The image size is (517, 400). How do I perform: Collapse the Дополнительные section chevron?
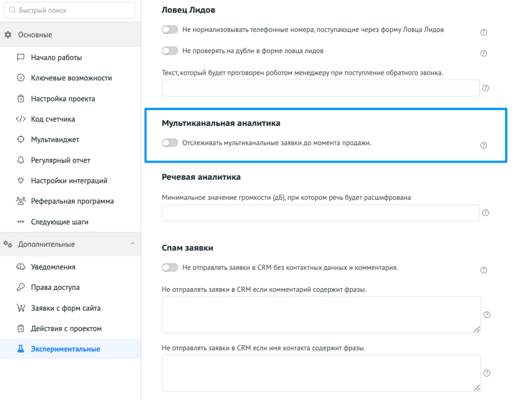(x=132, y=244)
